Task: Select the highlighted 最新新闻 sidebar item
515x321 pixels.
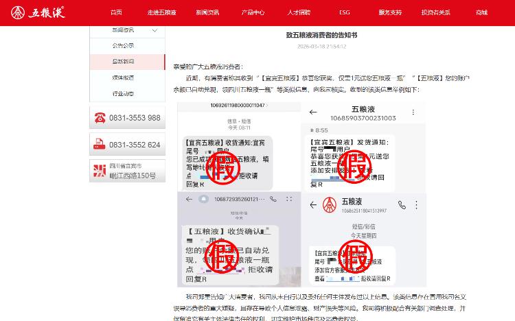Action: pyautogui.click(x=123, y=62)
